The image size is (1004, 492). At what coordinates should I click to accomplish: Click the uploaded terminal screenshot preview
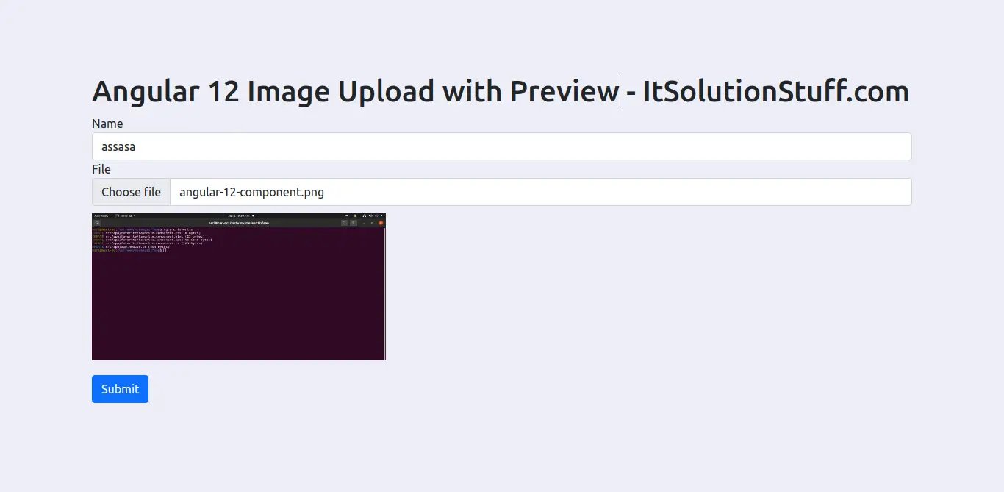(239, 287)
